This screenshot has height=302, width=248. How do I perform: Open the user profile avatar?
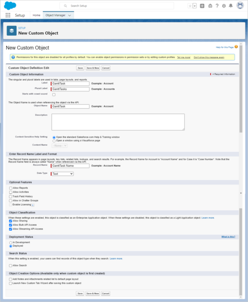point(240,6)
